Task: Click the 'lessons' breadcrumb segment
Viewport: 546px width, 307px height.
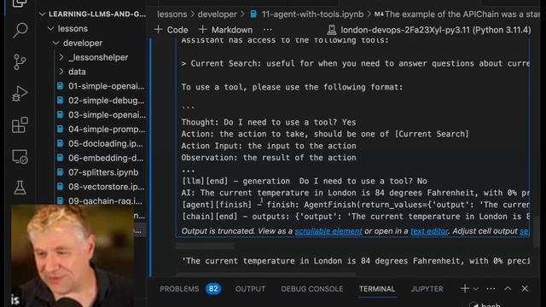Action: pyautogui.click(x=172, y=14)
